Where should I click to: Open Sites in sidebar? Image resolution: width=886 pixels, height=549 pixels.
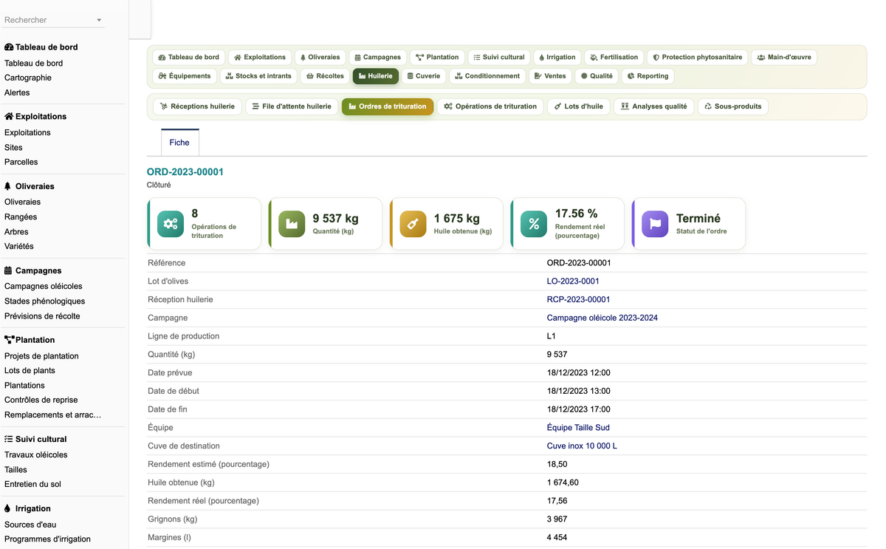[x=13, y=147]
